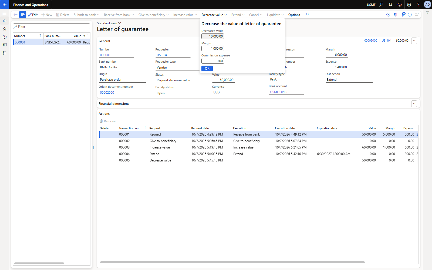The width and height of the screenshot is (432, 270).
Task: Open the Options tab
Action: pyautogui.click(x=294, y=15)
